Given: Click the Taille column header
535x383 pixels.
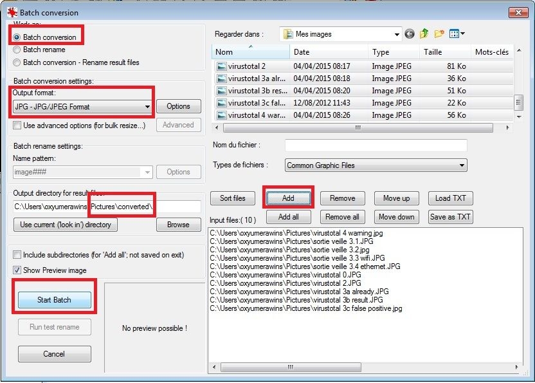Looking at the screenshot, I should click(x=444, y=52).
